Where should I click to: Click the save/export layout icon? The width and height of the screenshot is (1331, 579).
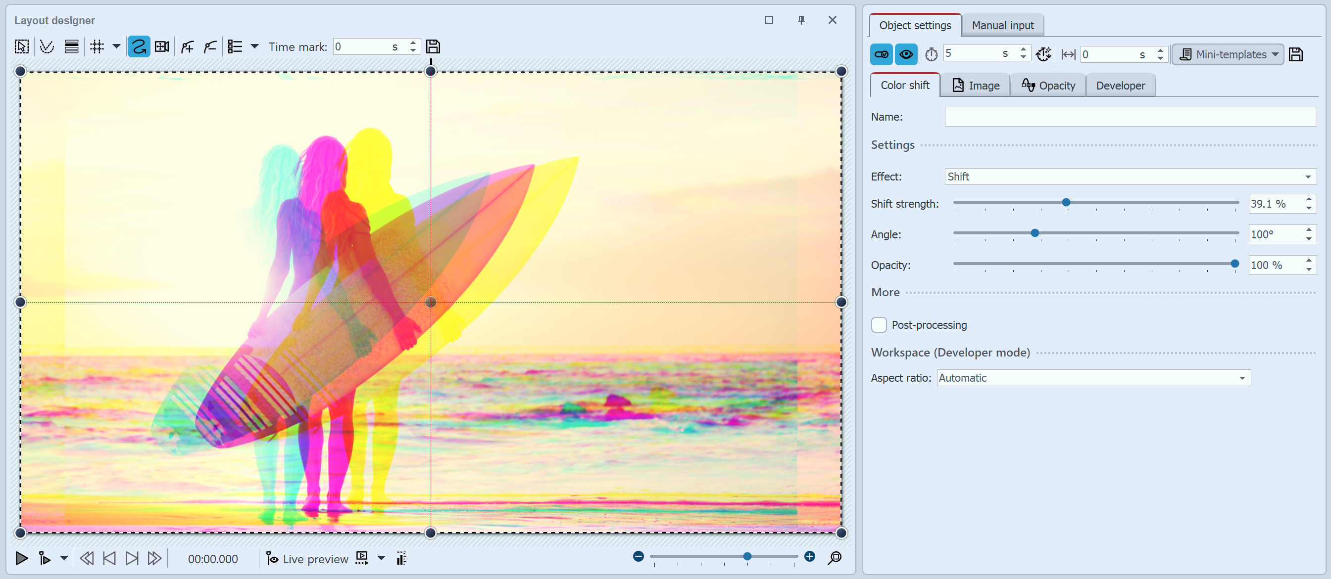[435, 46]
